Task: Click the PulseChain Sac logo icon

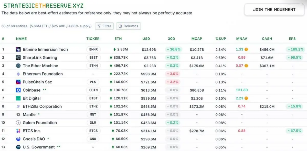Action: [x=18, y=82]
